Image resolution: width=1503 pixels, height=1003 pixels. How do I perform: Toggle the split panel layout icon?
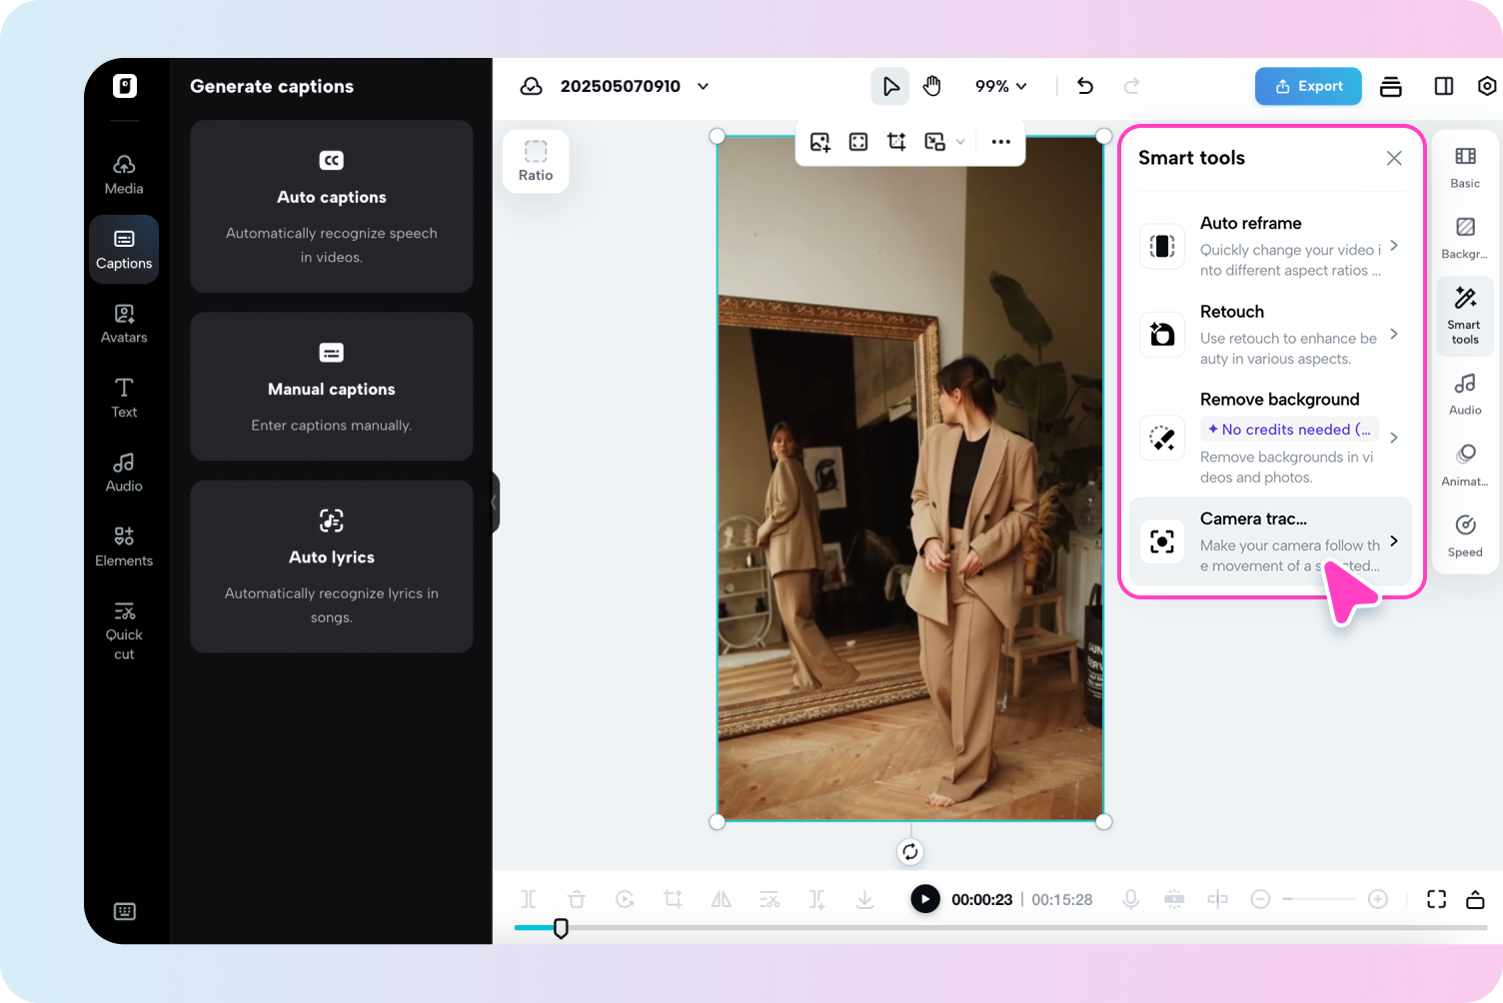point(1443,86)
